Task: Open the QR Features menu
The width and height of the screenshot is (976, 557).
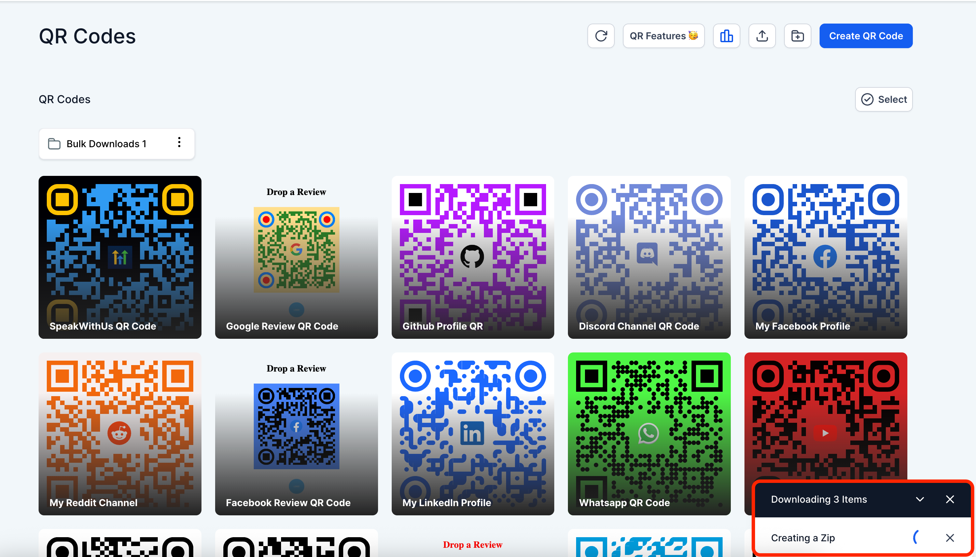Action: (x=663, y=36)
